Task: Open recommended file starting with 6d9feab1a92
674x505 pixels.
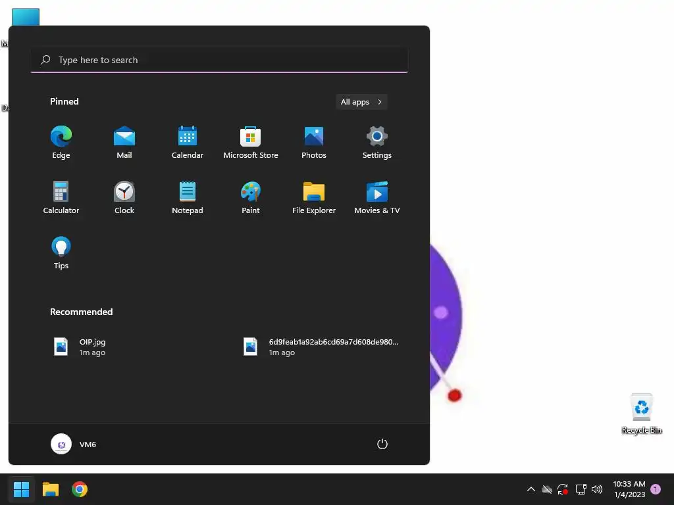Action: (x=321, y=347)
